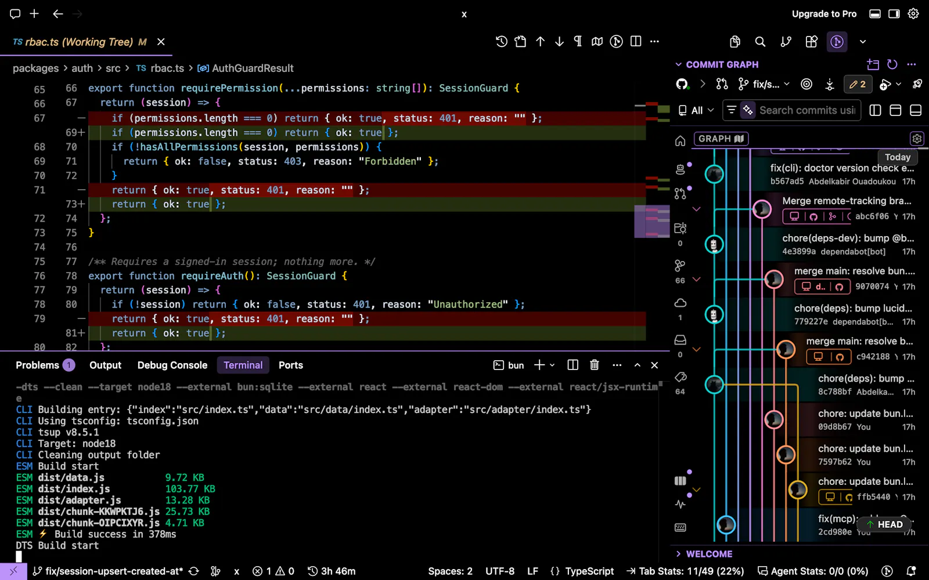Viewport: 929px width, 580px height.
Task: Toggle the bottom panel layout icon in graph
Action: tap(916, 110)
